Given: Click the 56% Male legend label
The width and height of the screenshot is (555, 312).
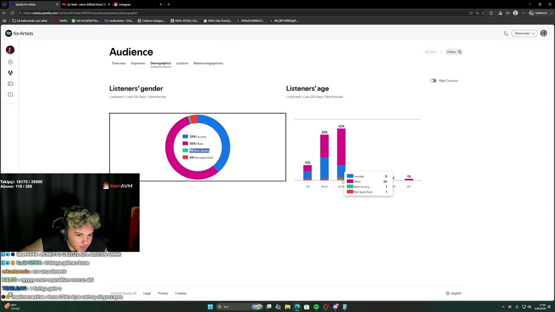Looking at the screenshot, I should pyautogui.click(x=196, y=143).
